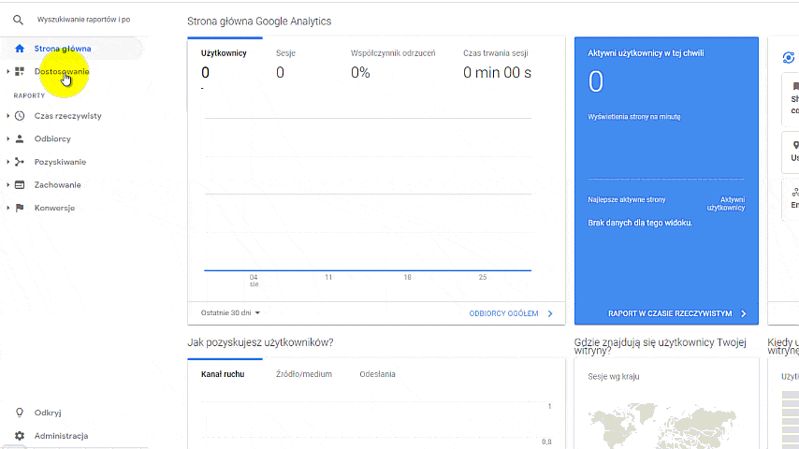Click 'Jak pozyskujesz użytkowników?' heading
Screen dimensions: 799x449
(260, 342)
